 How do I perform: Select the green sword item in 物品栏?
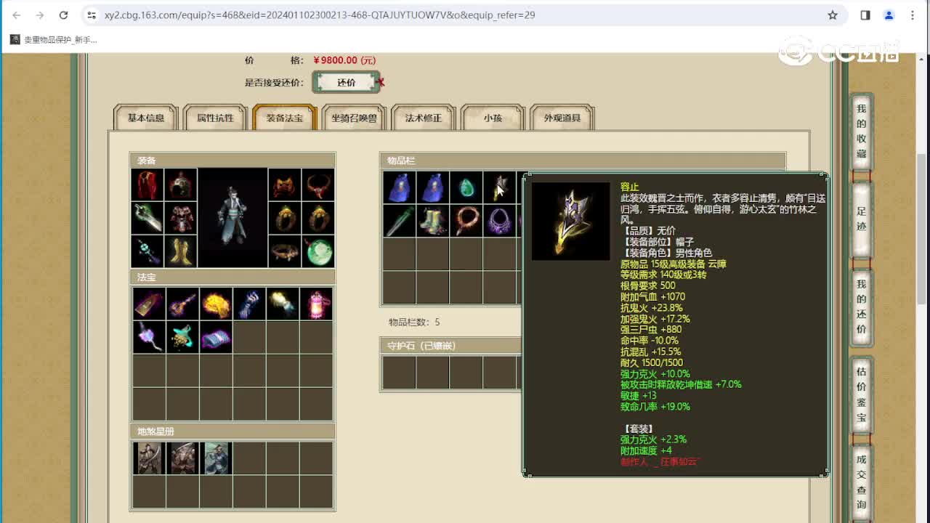399,221
